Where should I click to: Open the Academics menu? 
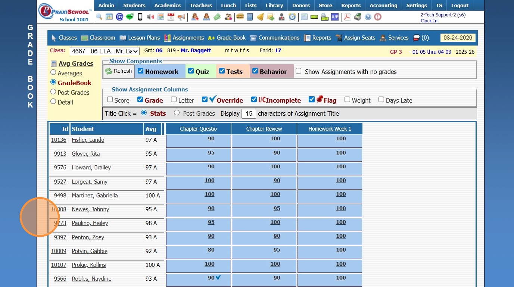coord(168,6)
